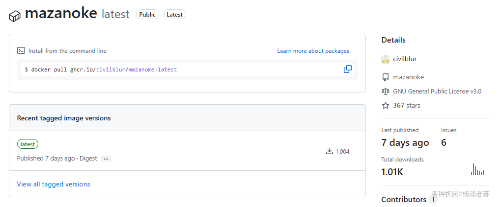Open the mazanoke repository link
Image resolution: width=500 pixels, height=207 pixels.
[408, 77]
